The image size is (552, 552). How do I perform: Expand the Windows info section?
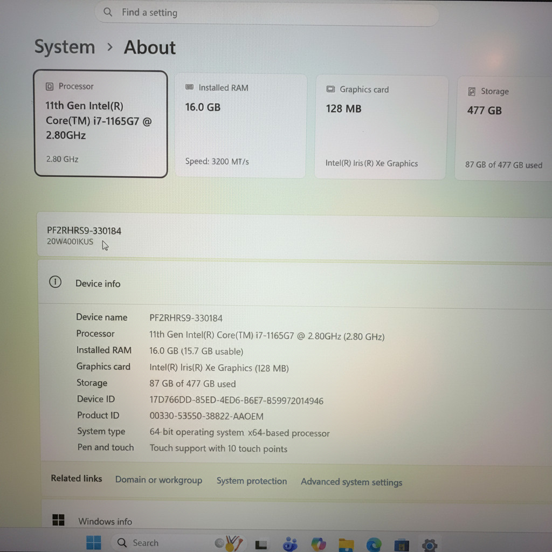pos(297,517)
